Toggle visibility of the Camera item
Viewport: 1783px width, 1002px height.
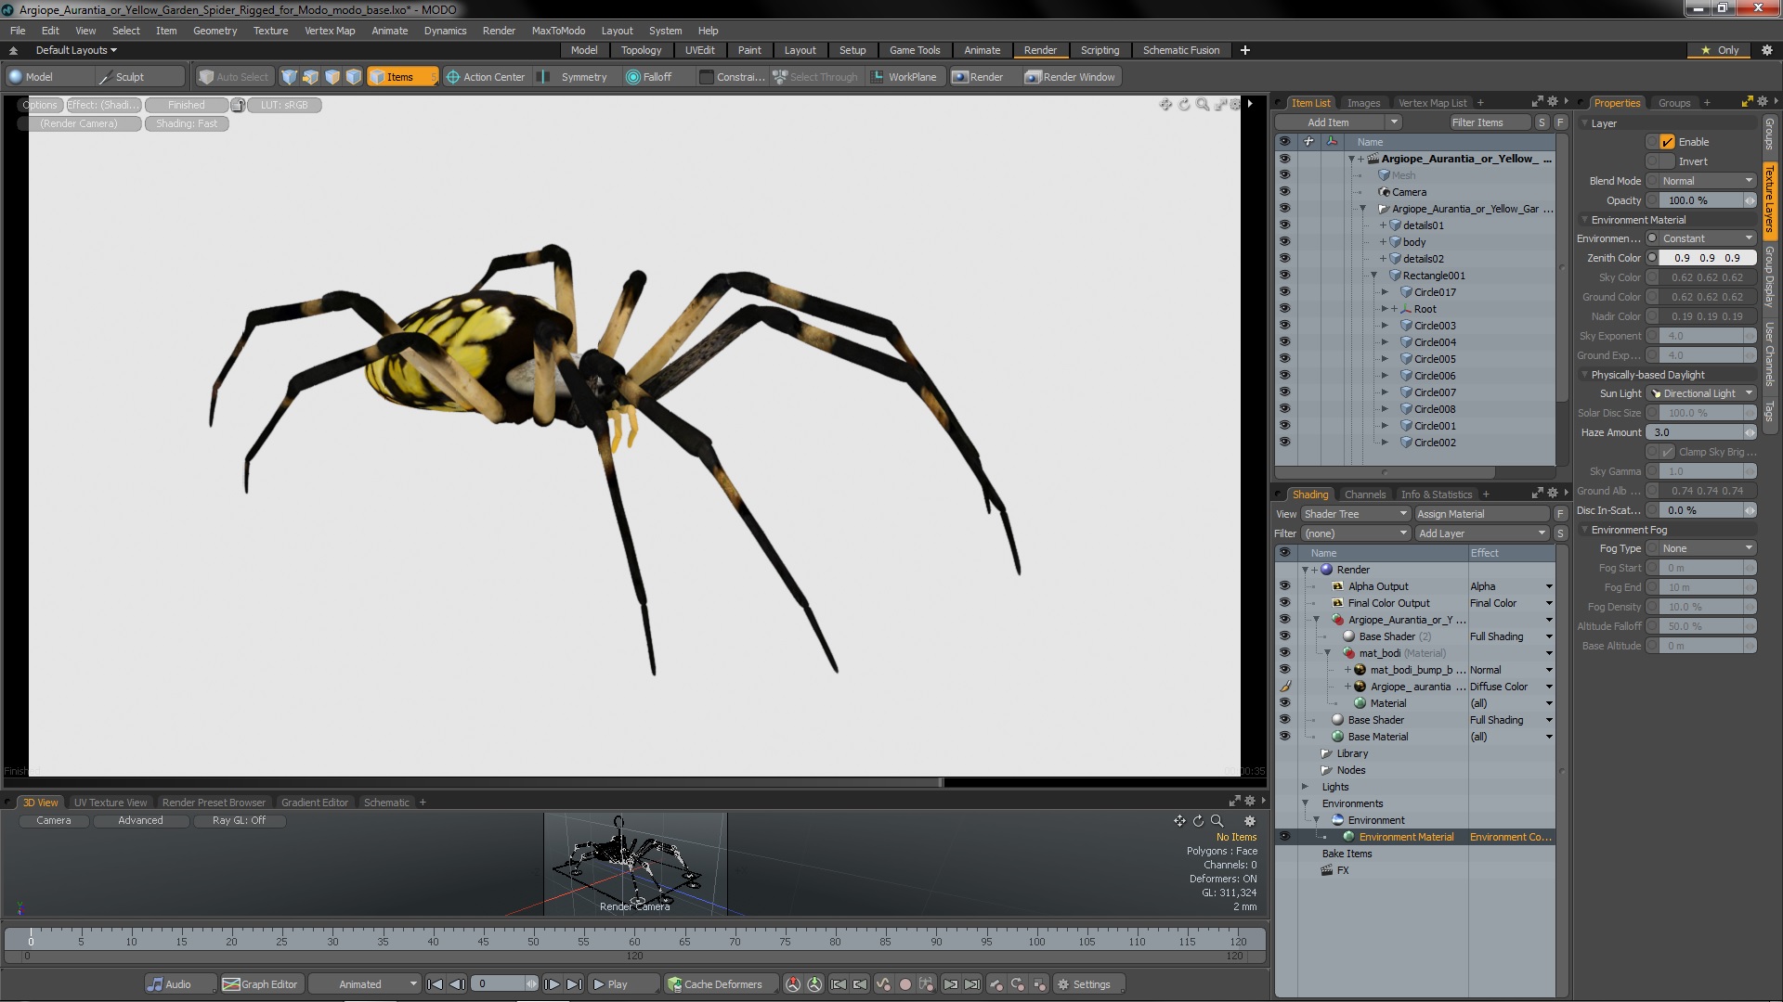point(1284,192)
